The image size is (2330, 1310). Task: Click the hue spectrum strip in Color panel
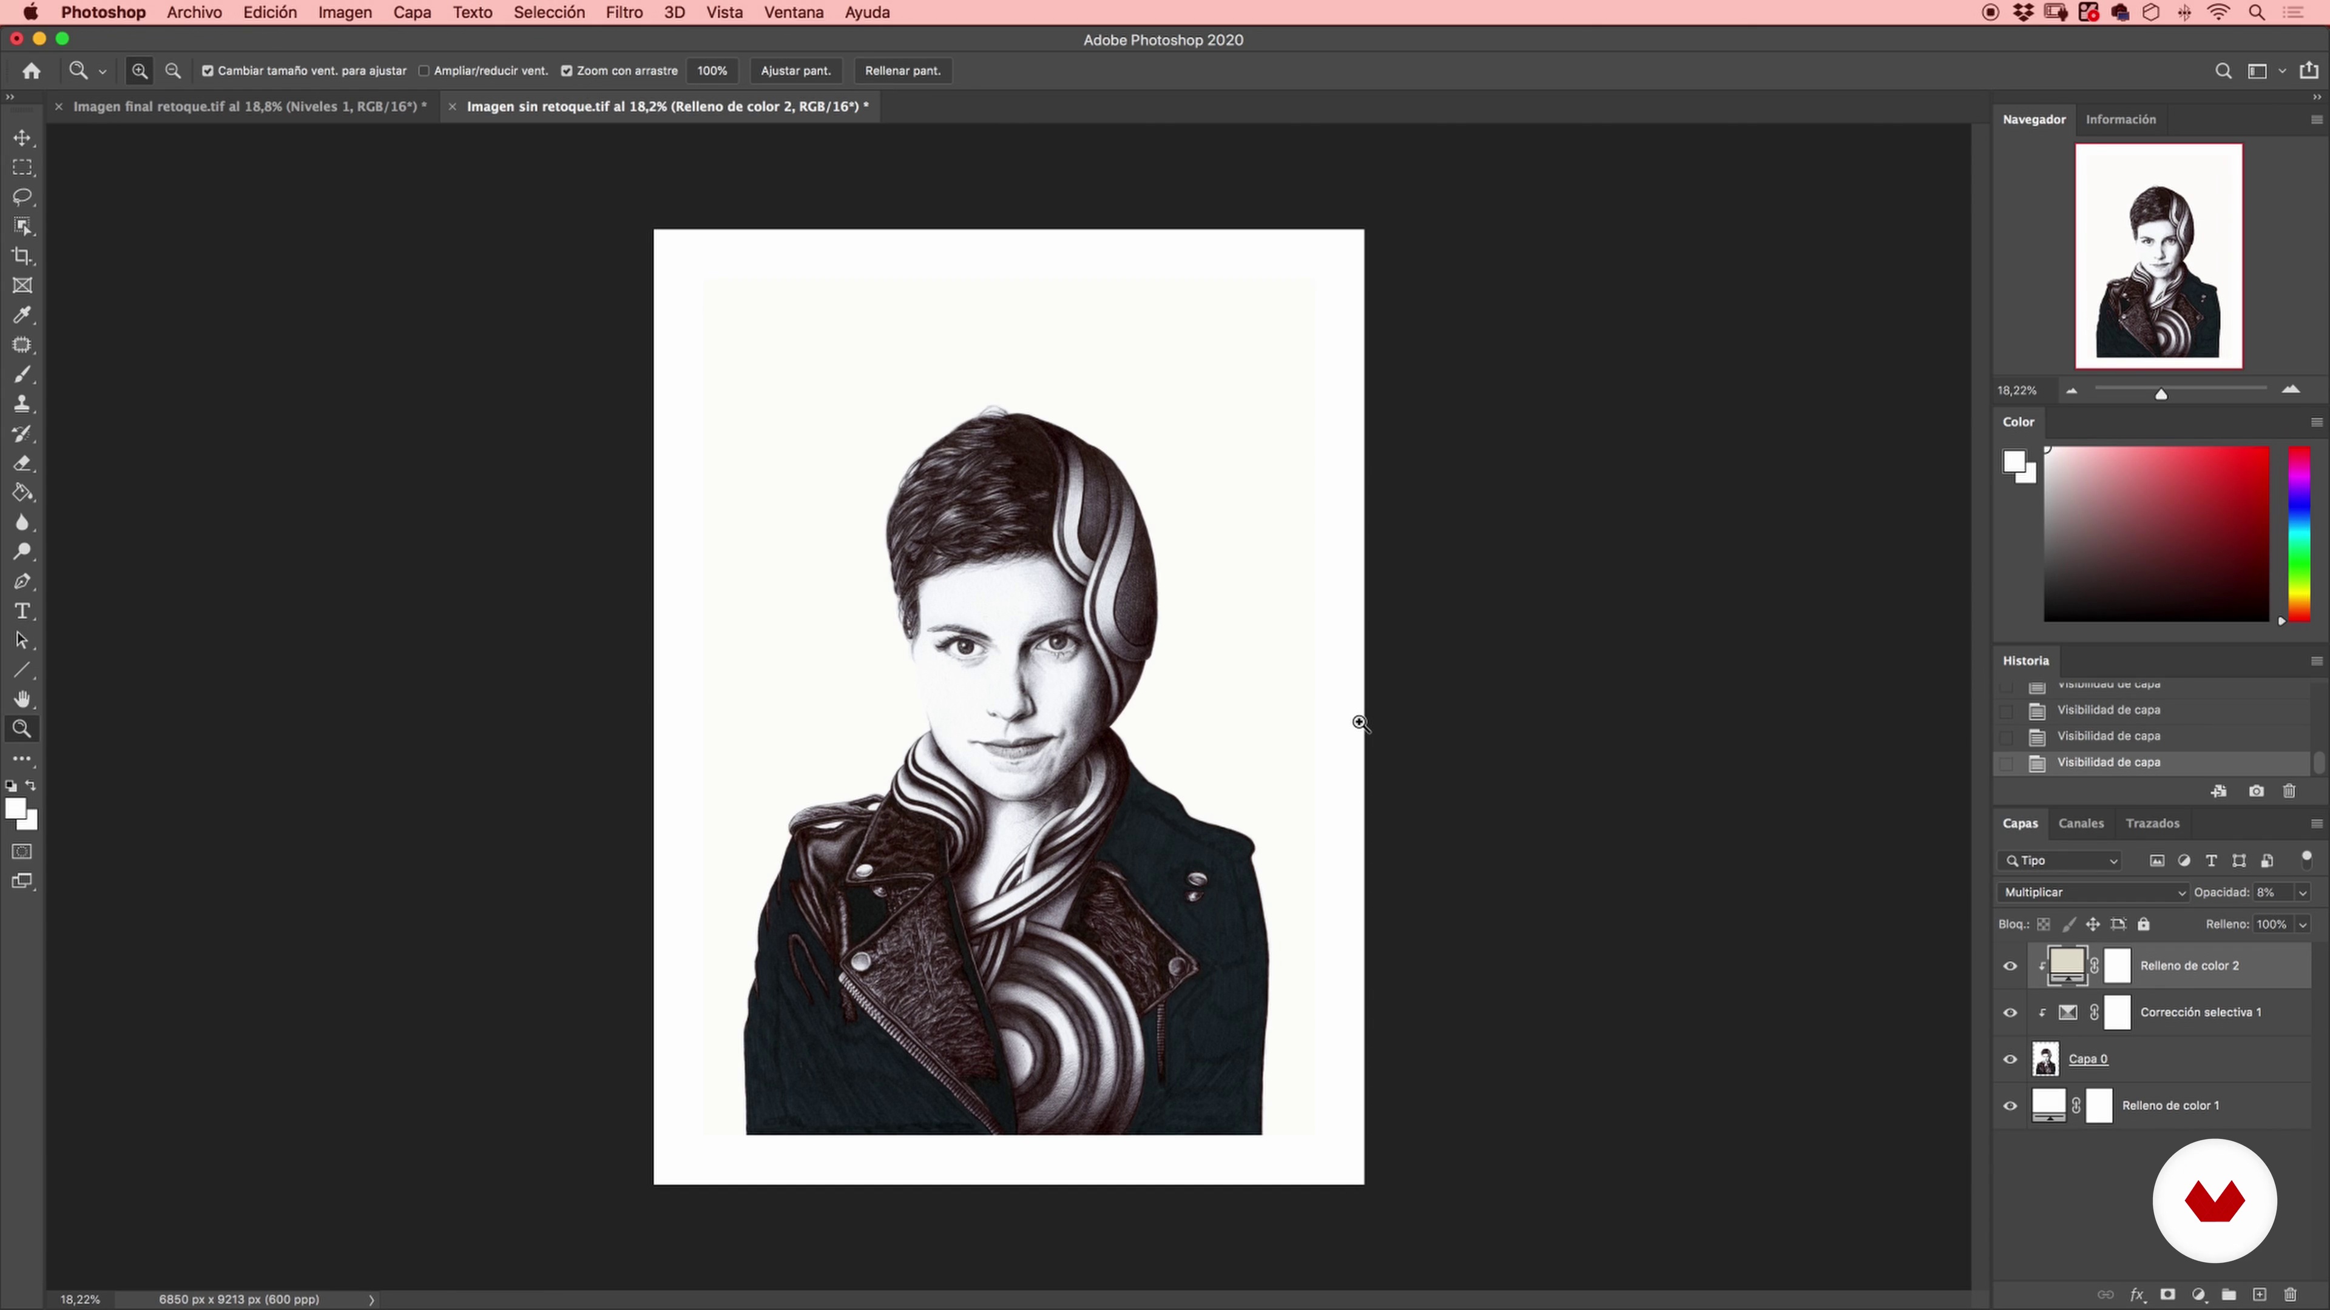click(x=2299, y=534)
